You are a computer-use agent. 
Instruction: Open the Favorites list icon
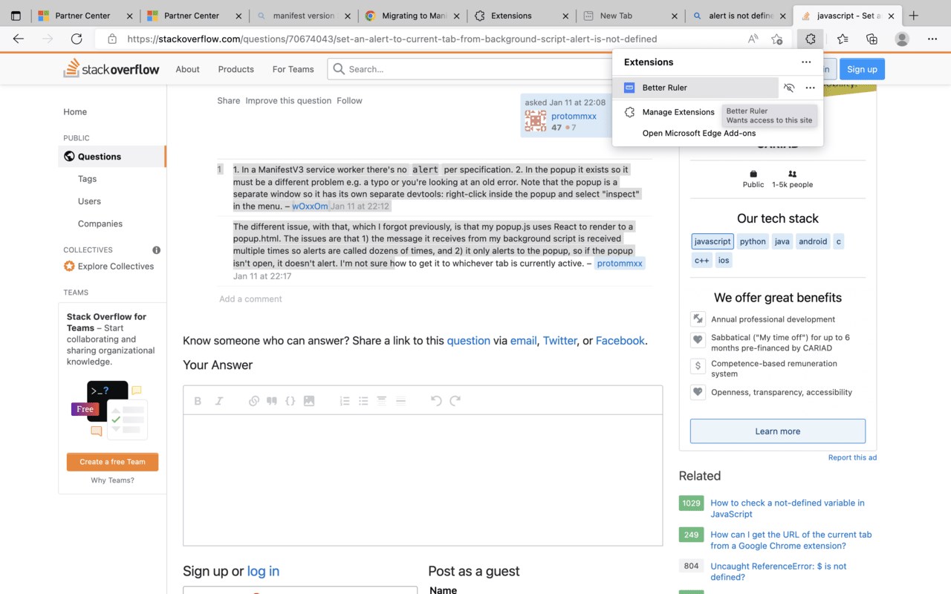[843, 39]
